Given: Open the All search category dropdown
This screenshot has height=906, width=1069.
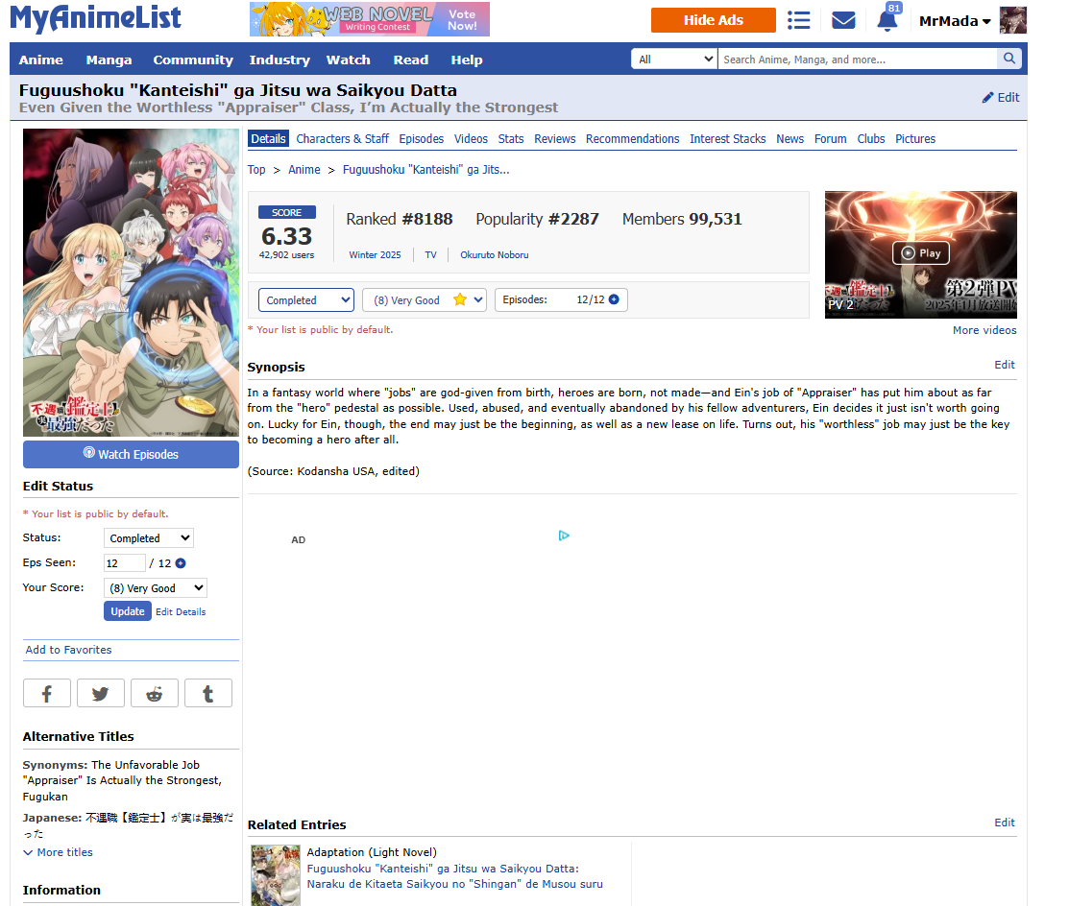Looking at the screenshot, I should coord(674,60).
